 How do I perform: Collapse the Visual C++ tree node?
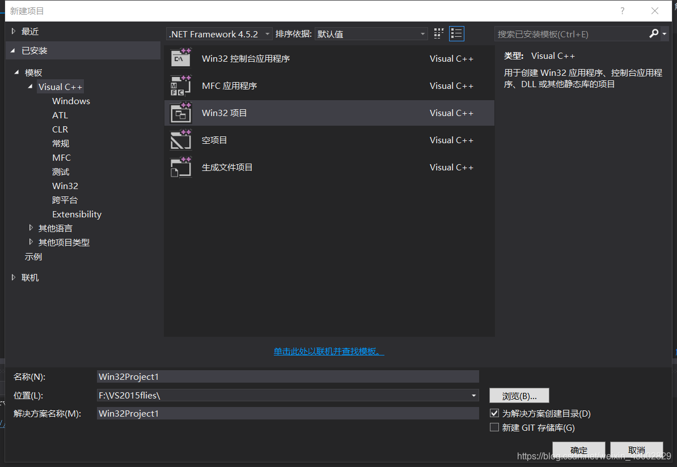[30, 87]
